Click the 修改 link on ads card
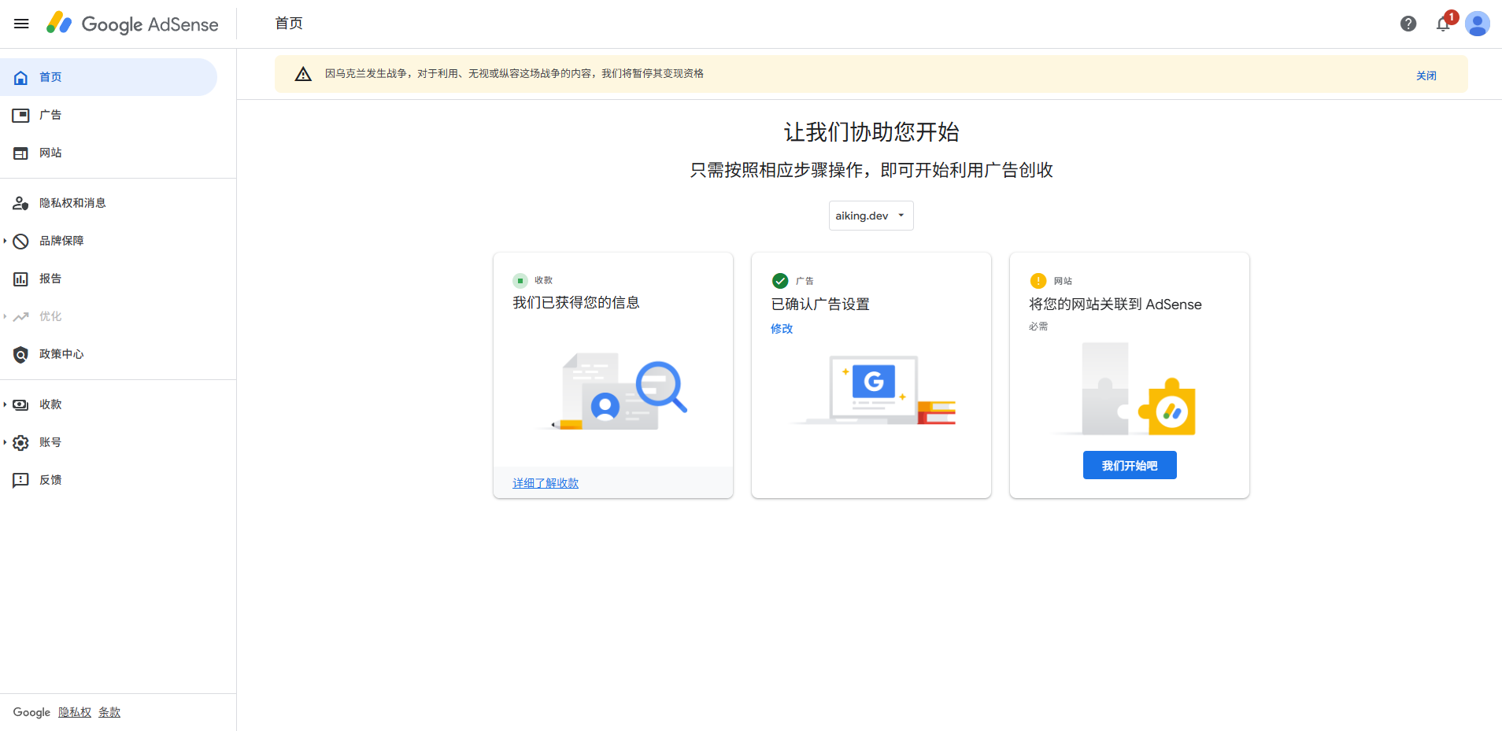 (782, 329)
